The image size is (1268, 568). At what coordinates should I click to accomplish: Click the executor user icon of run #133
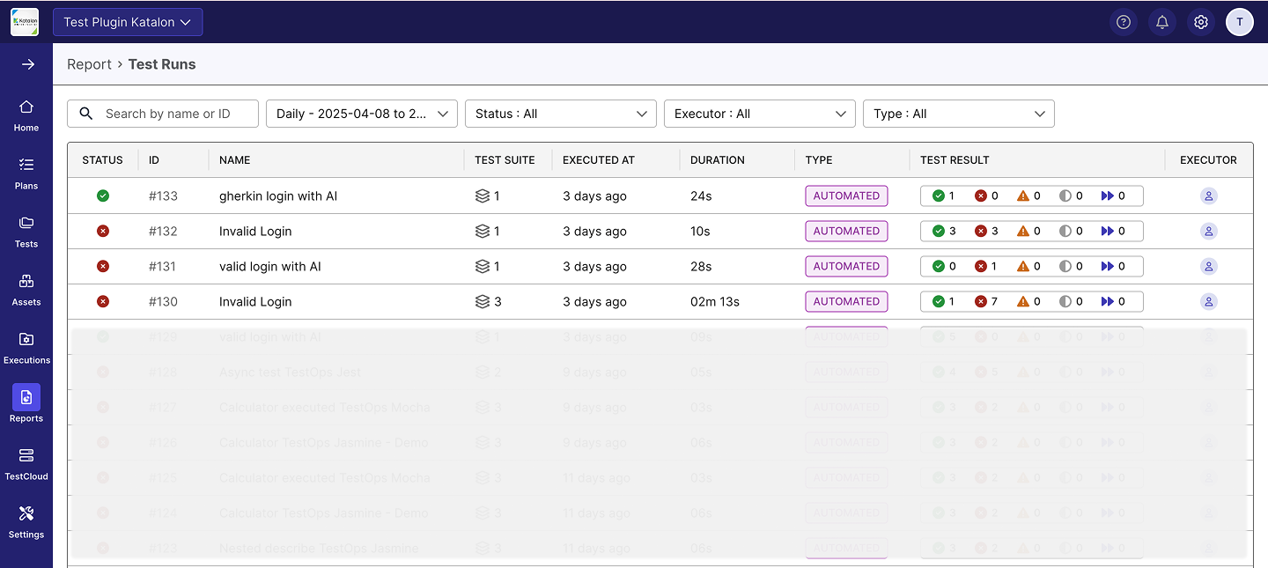tap(1209, 195)
